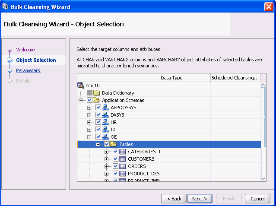The height and width of the screenshot is (206, 276).
Task: Click the Application Schemas folder icon
Action: [x=96, y=100]
